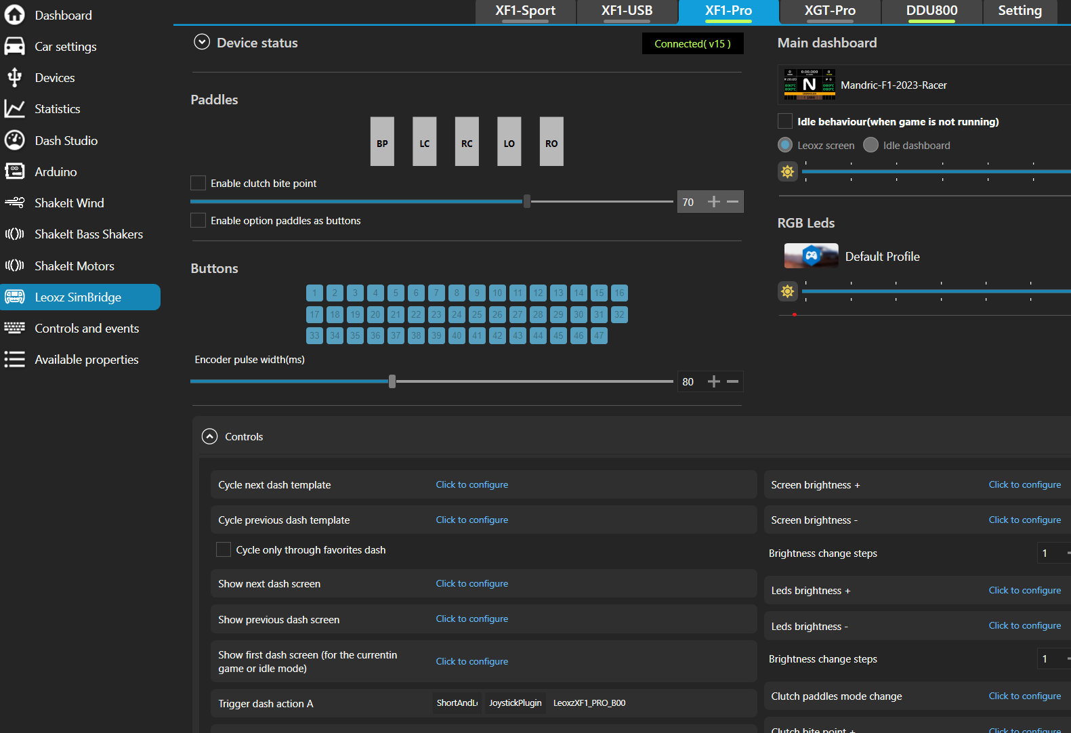Open Controls and events keyboard icon
This screenshot has width=1071, height=733.
(x=14, y=328)
